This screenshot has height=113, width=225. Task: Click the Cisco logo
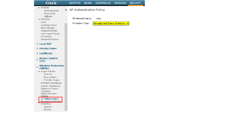tap(51, 3)
